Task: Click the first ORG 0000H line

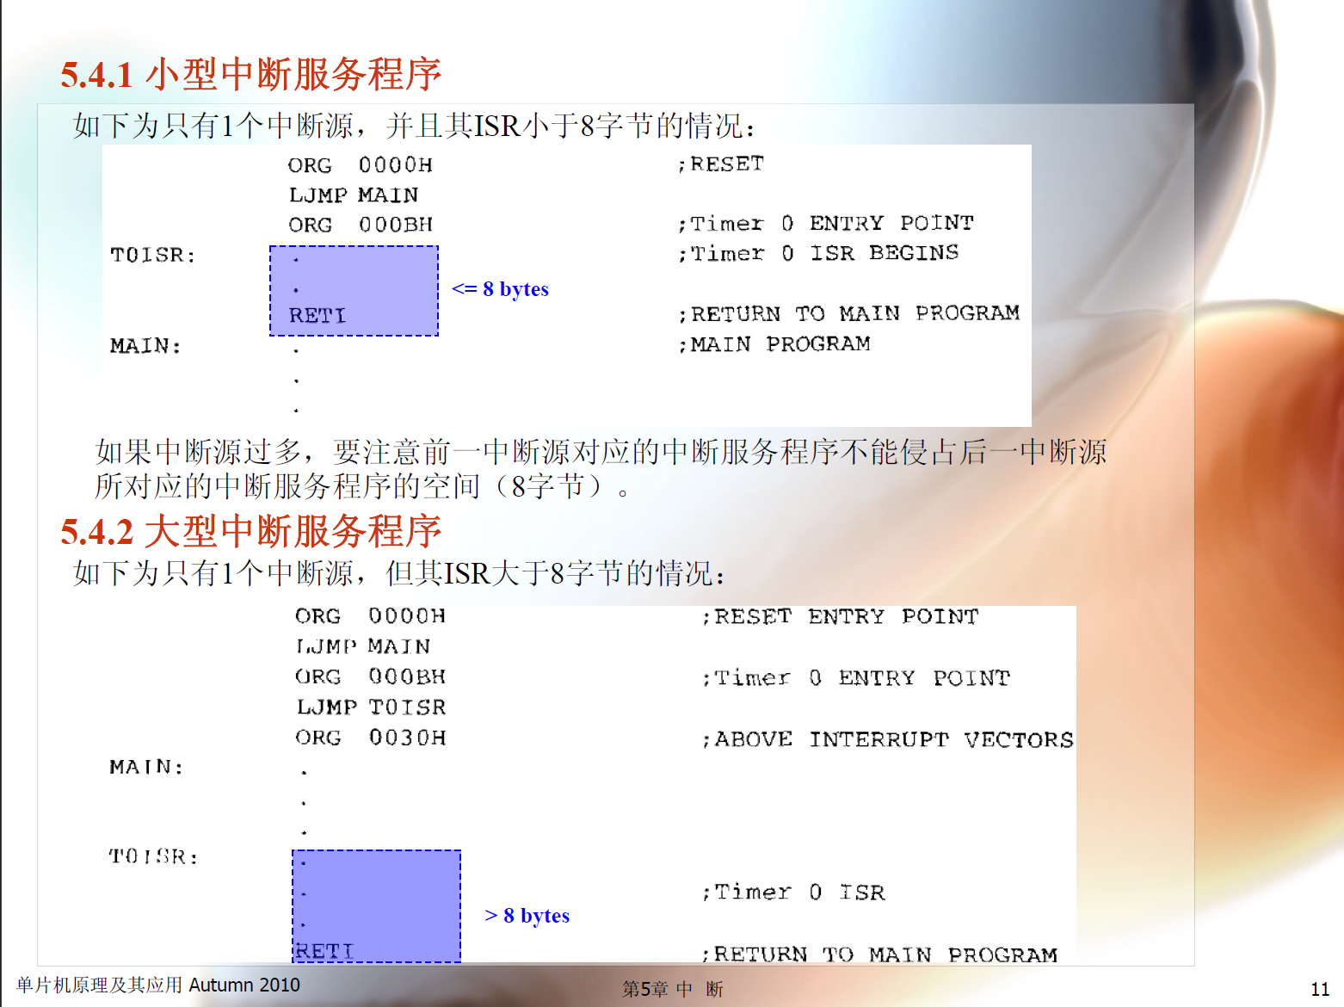Action: click(361, 165)
